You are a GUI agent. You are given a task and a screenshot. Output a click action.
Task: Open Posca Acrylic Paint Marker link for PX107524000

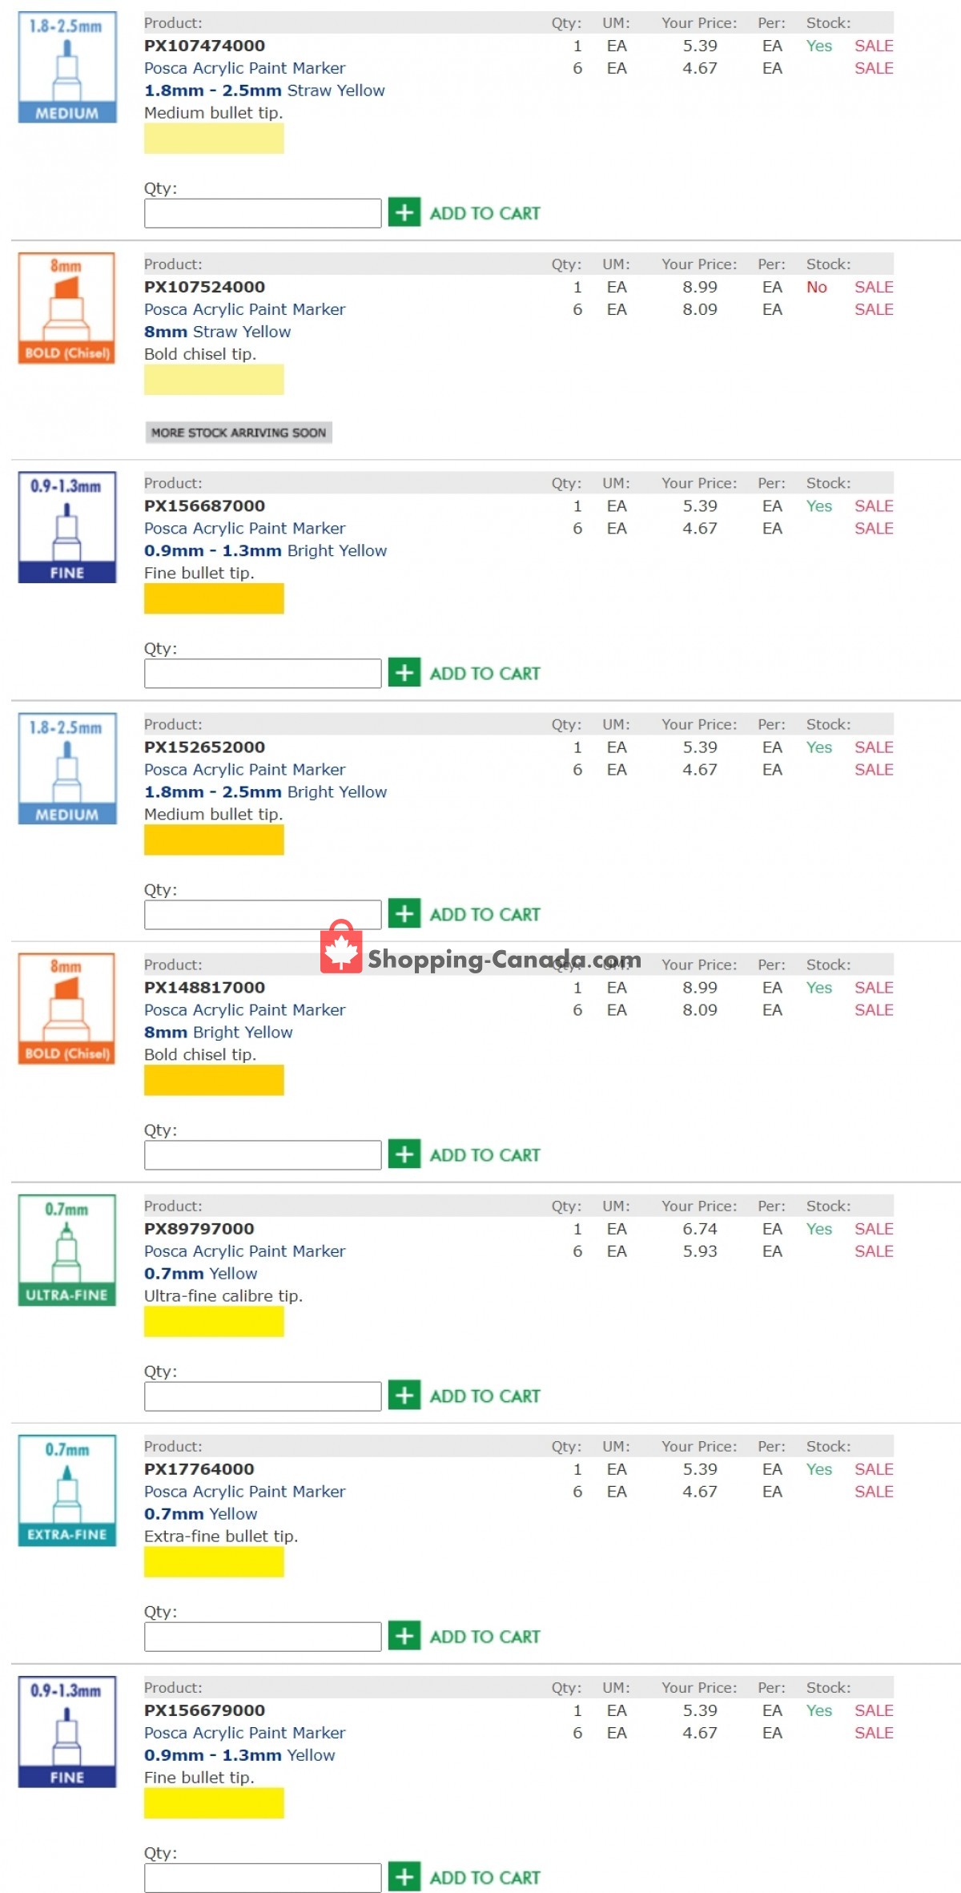(244, 309)
